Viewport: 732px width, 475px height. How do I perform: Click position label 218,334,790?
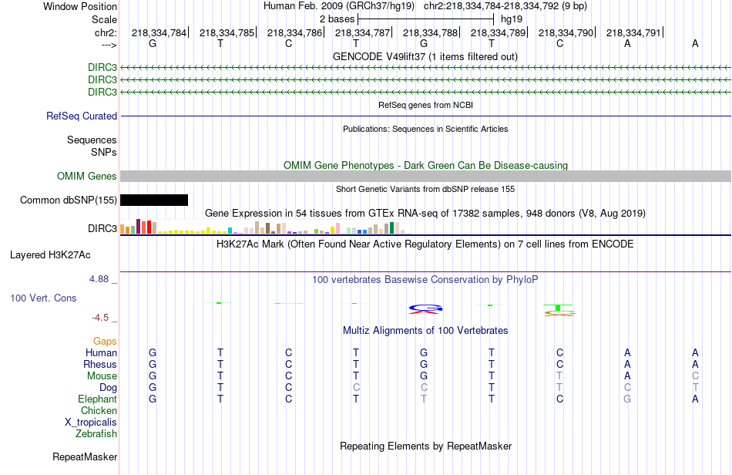coord(566,32)
